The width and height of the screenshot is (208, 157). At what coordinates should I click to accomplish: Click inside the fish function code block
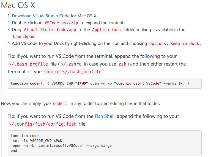[x=105, y=143]
